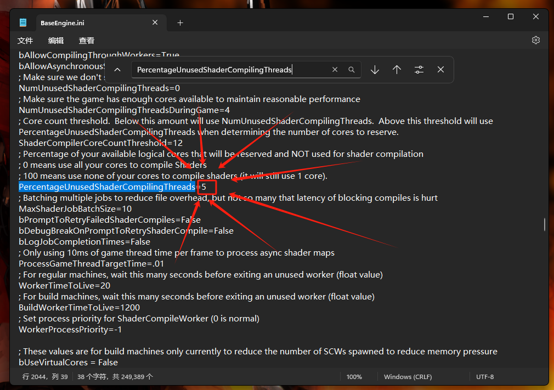
Task: Clear the find text with X icon
Action: point(335,70)
